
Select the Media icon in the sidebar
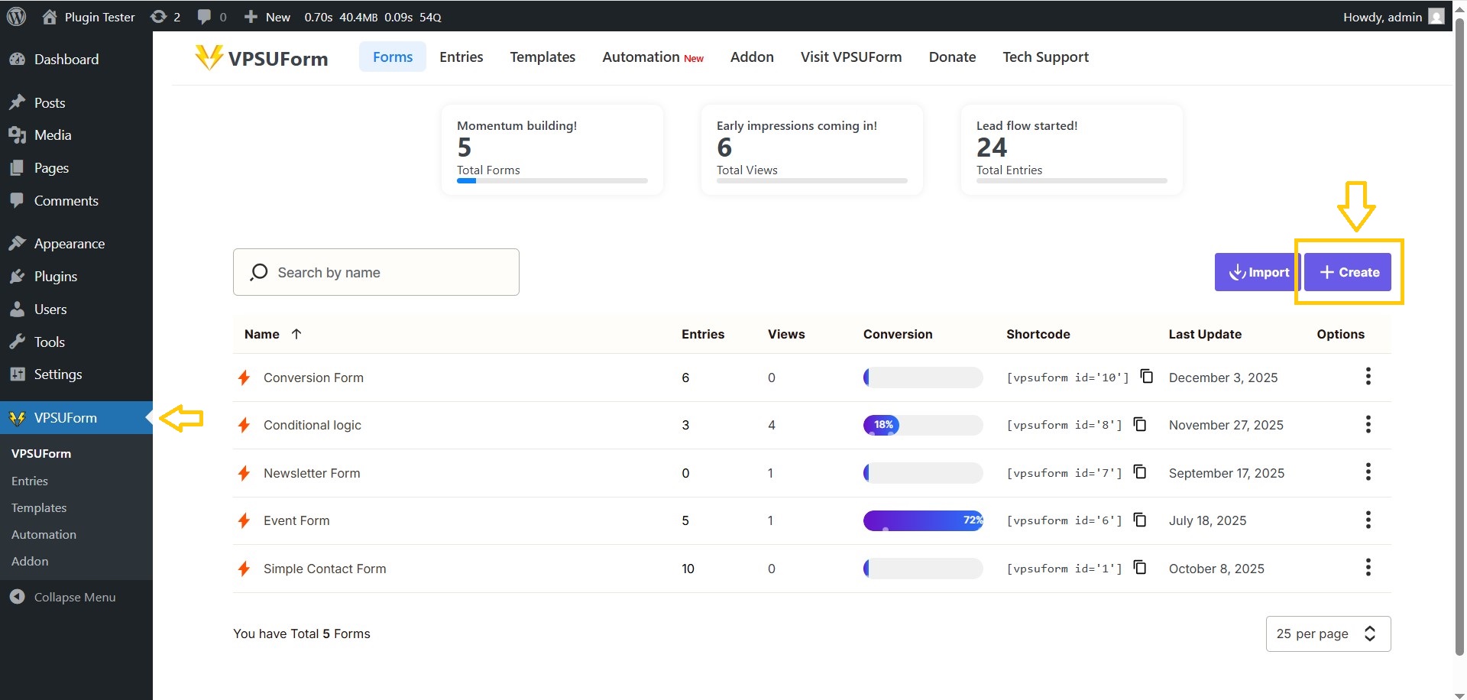click(18, 134)
